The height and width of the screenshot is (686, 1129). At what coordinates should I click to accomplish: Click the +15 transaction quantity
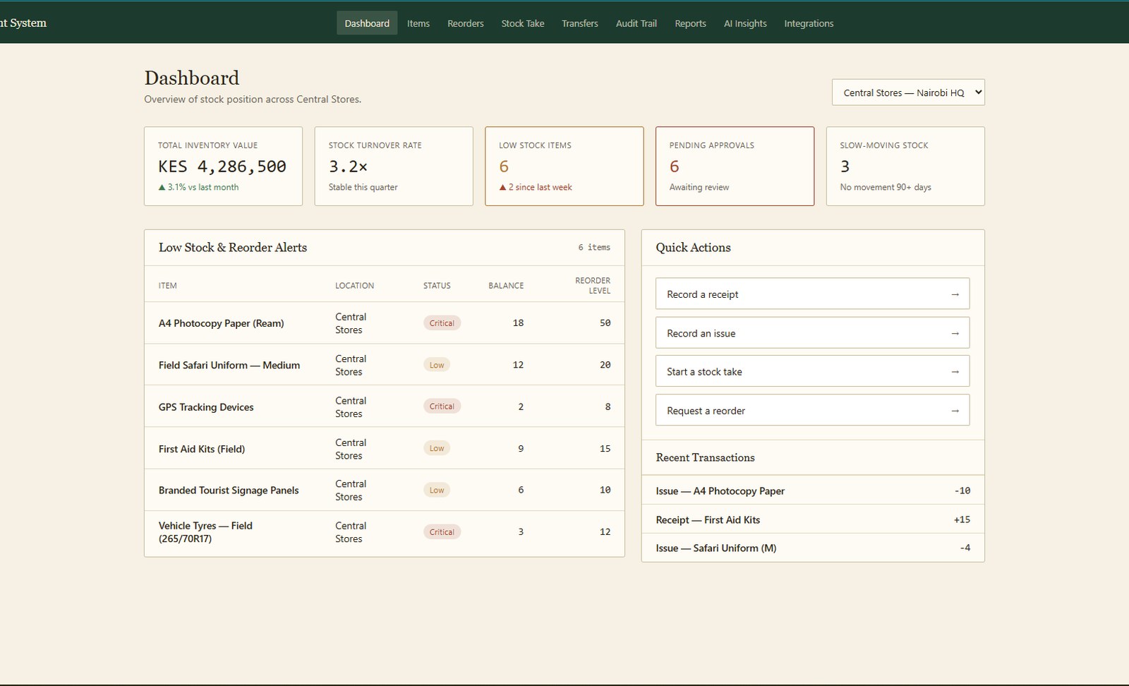pyautogui.click(x=962, y=519)
